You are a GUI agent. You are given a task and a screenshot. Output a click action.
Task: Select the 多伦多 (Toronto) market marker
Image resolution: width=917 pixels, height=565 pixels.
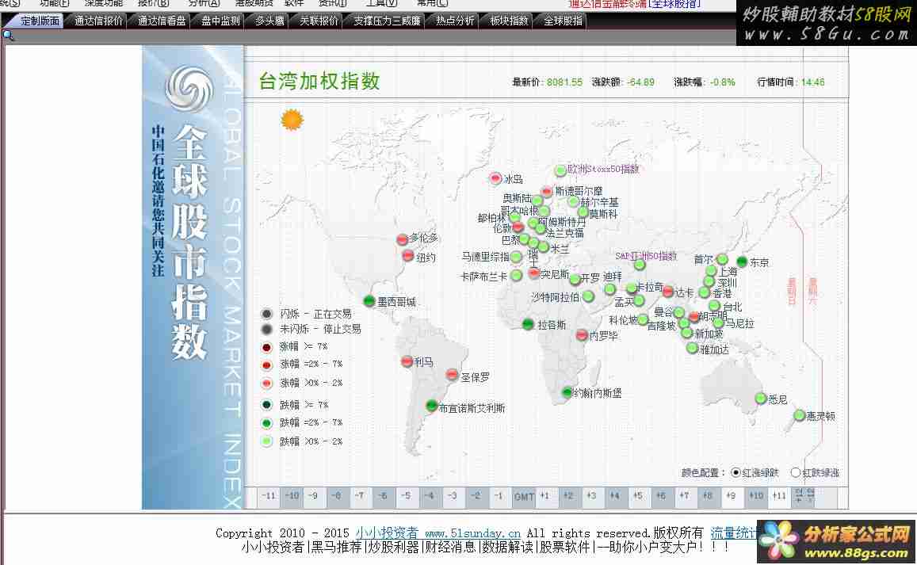coord(403,239)
